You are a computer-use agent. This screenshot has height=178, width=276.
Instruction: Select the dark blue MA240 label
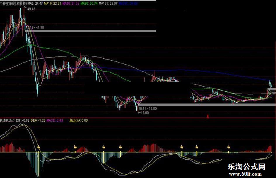(128, 3)
